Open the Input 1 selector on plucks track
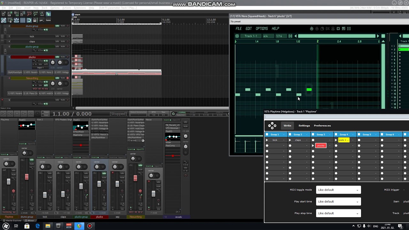This screenshot has width=409, height=230. (x=40, y=68)
